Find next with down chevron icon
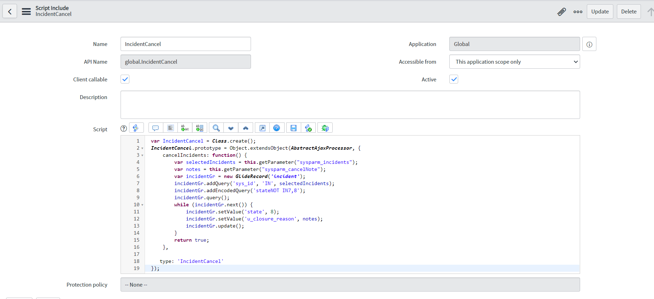Screen dimensions: 654x299 (x=231, y=128)
